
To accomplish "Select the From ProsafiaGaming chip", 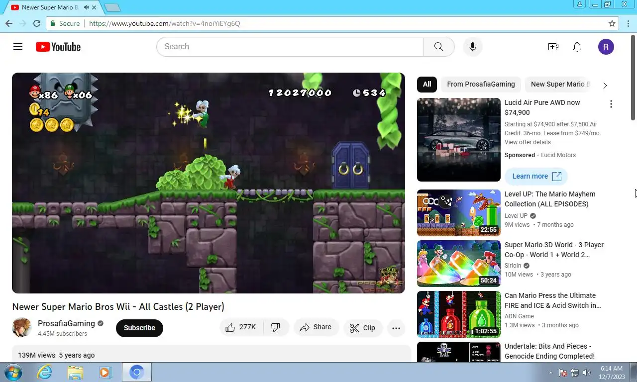I will pyautogui.click(x=481, y=84).
